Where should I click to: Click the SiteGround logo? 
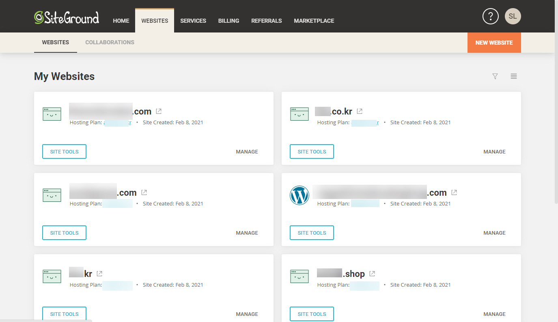pyautogui.click(x=67, y=18)
